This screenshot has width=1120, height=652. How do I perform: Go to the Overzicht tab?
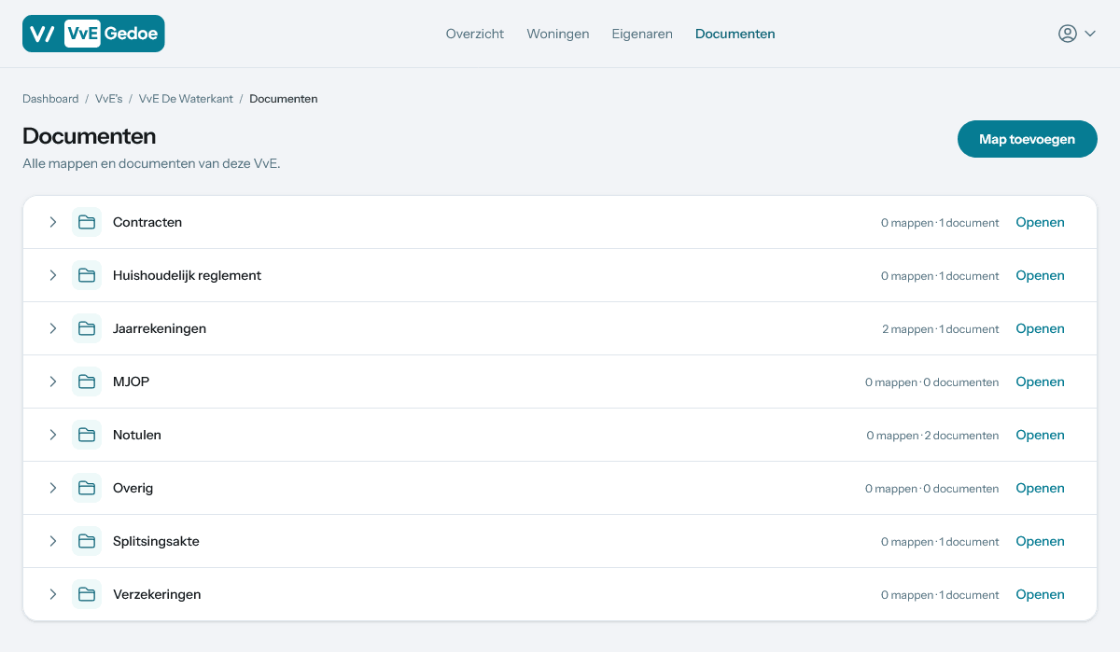pyautogui.click(x=475, y=34)
